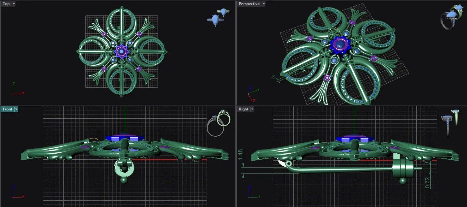This screenshot has height=207, width=467.
Task: Open the Top viewport dropdown arrow
Action: pyautogui.click(x=14, y=4)
